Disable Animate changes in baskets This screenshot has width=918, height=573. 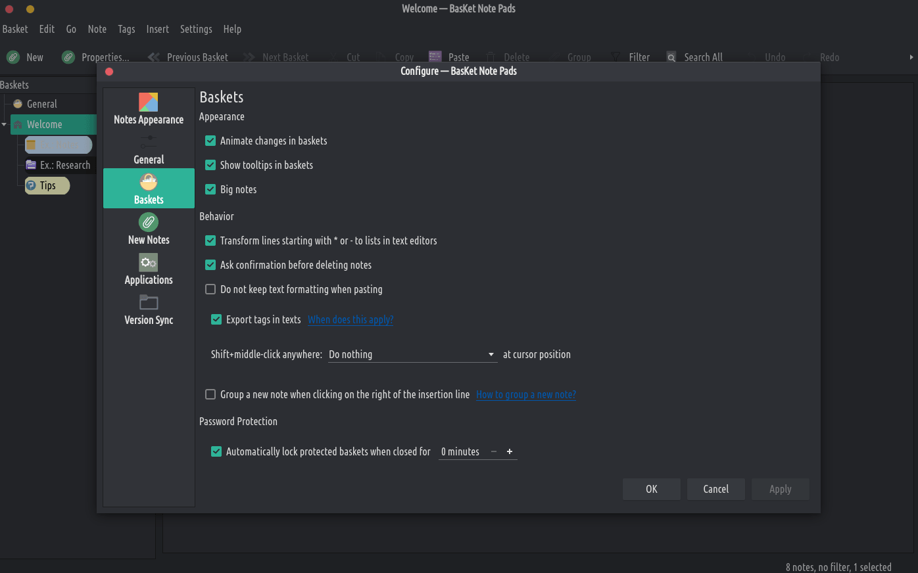click(x=210, y=141)
